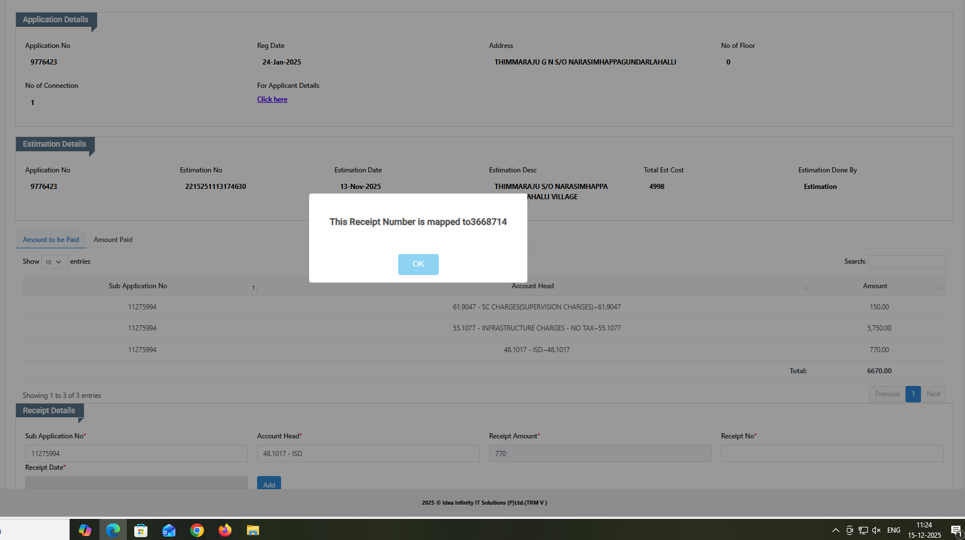Image resolution: width=965 pixels, height=540 pixels.
Task: Select page 1 in pagination
Action: coord(913,394)
